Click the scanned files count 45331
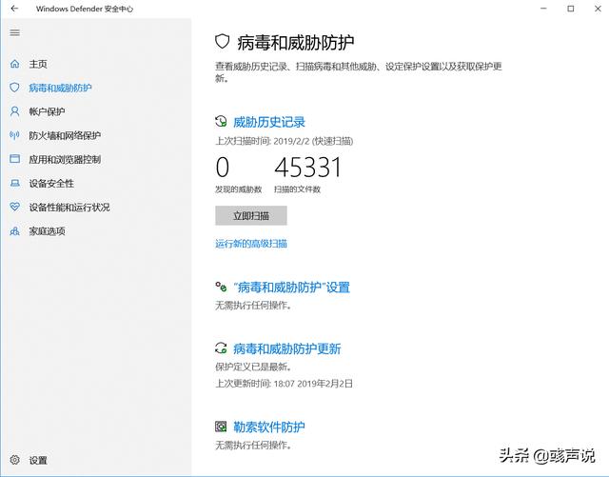609x477 pixels. point(307,168)
